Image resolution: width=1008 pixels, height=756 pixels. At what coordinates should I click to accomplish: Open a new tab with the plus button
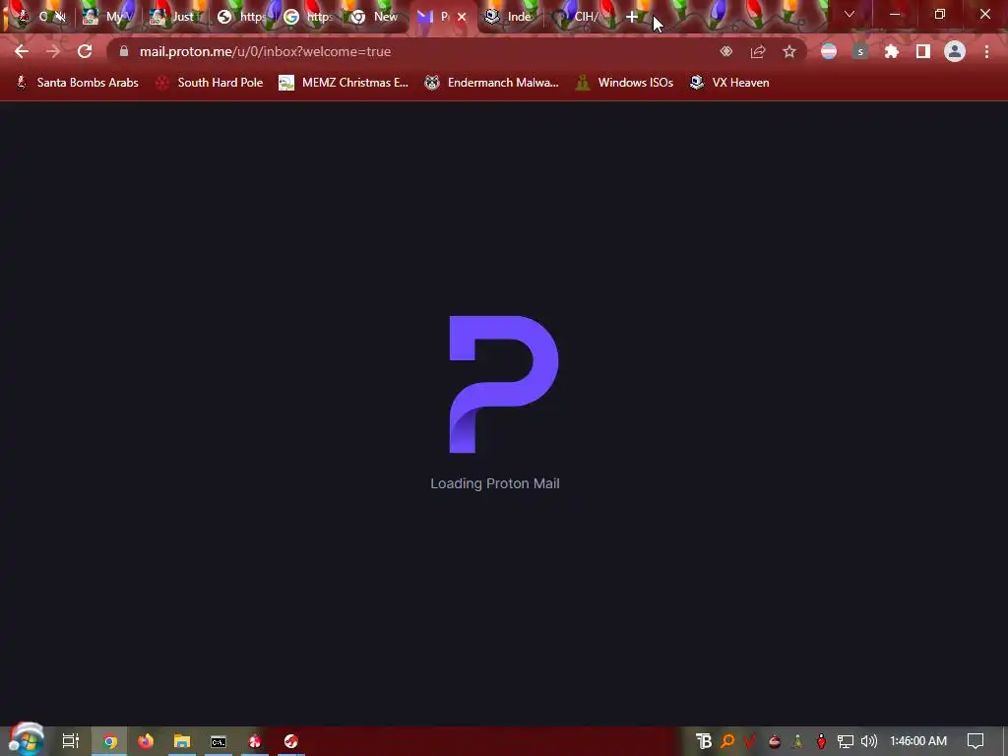tap(632, 18)
